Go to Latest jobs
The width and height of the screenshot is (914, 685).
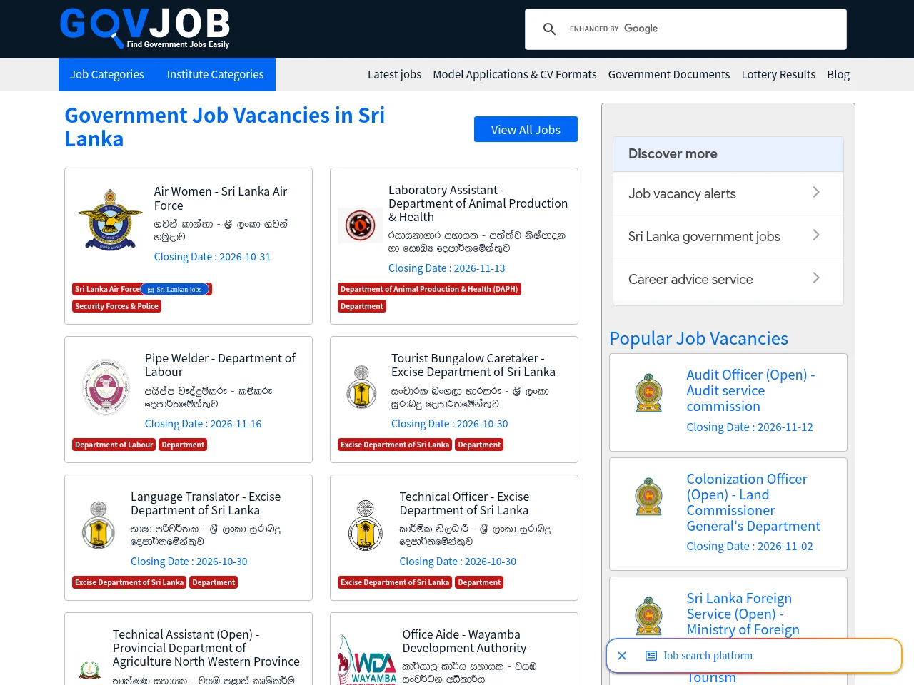(394, 74)
